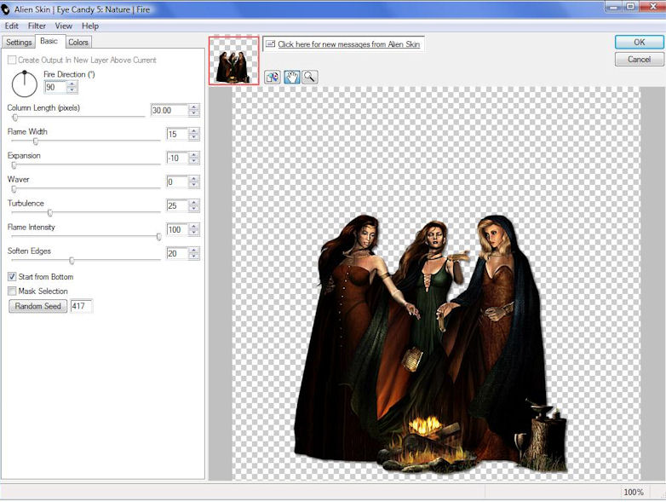Click the Expansion spinner arrows
The width and height of the screenshot is (666, 502).
(193, 159)
